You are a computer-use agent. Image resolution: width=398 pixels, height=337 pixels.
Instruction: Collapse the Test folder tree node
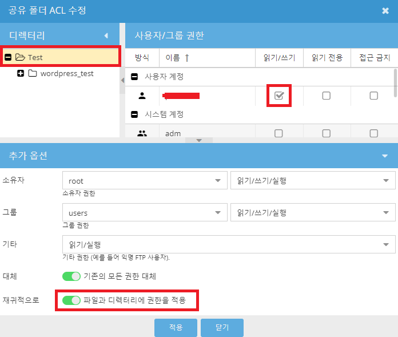(8, 57)
